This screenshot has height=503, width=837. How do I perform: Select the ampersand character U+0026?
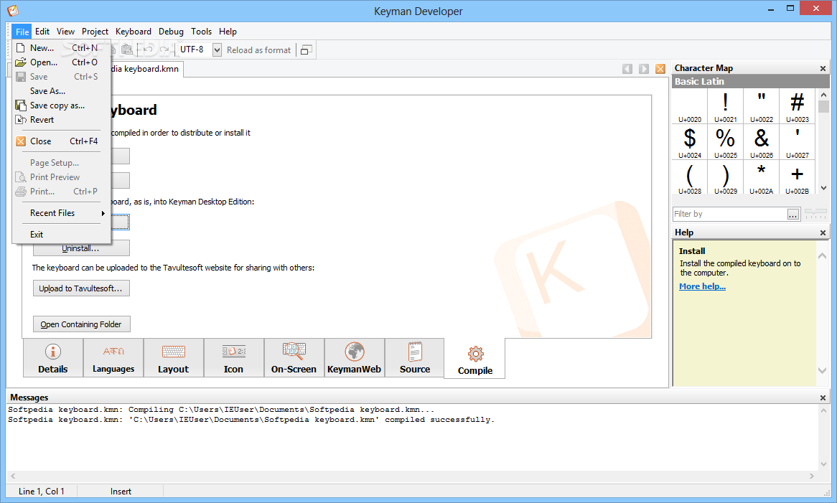coord(761,142)
